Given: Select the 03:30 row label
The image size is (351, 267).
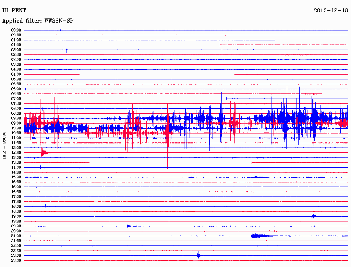Looking at the screenshot, I should [16, 65].
